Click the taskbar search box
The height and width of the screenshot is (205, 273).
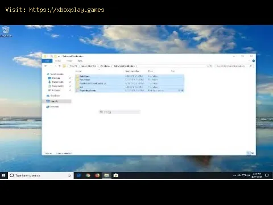click(40, 175)
